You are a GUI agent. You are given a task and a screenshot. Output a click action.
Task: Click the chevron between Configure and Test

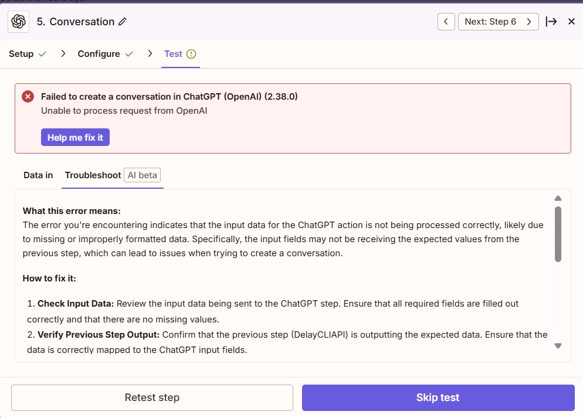tap(150, 53)
